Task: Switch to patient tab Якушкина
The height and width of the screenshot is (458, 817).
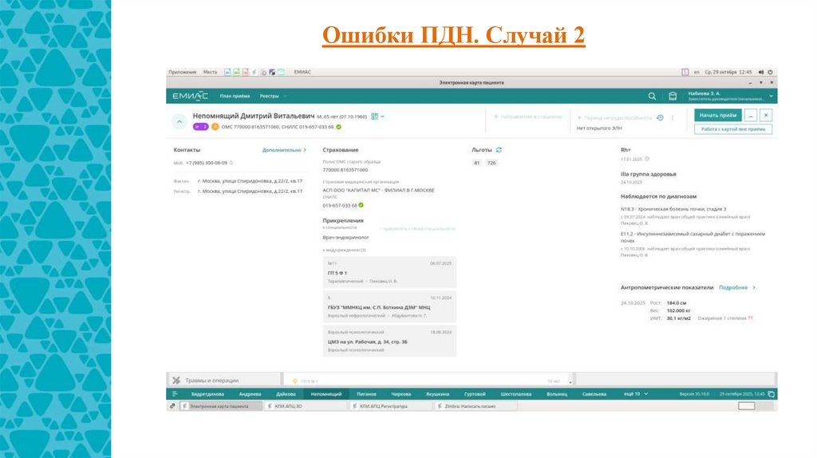Action: [x=438, y=394]
